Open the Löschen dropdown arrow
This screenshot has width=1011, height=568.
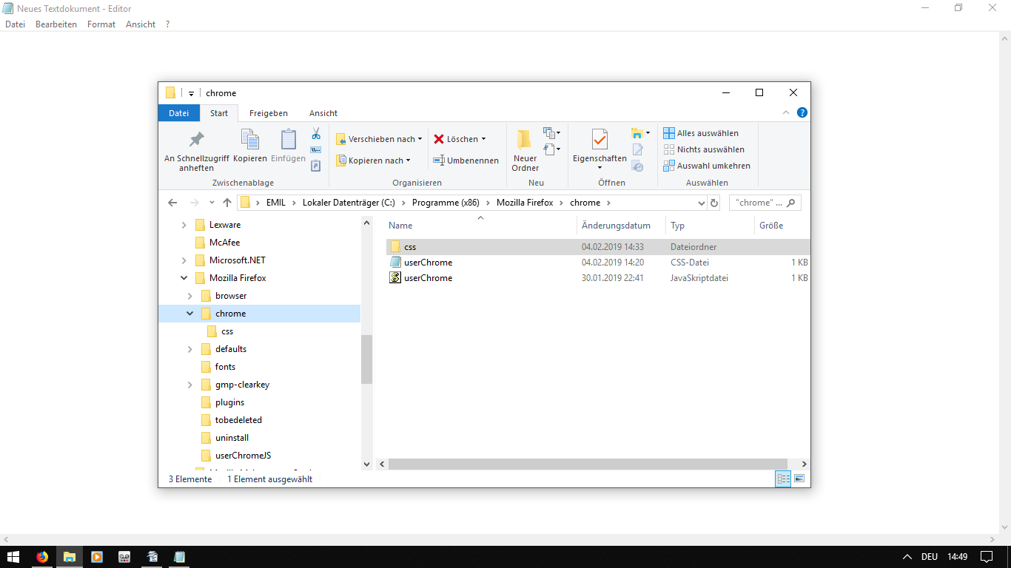pyautogui.click(x=483, y=139)
